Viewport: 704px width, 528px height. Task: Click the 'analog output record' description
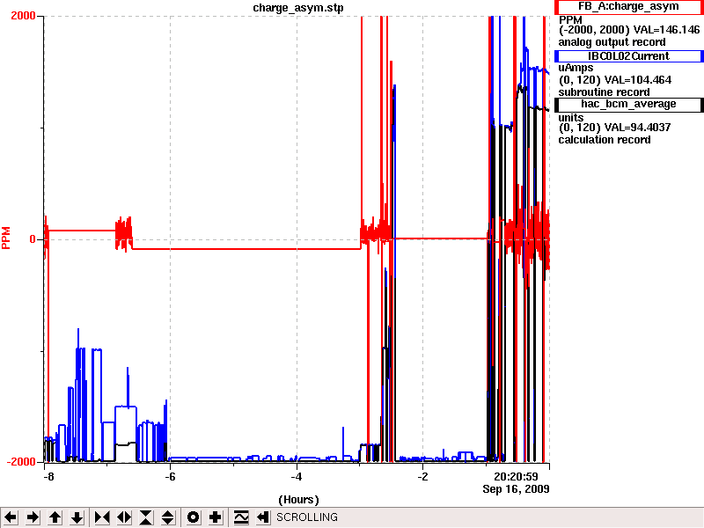[x=612, y=42]
